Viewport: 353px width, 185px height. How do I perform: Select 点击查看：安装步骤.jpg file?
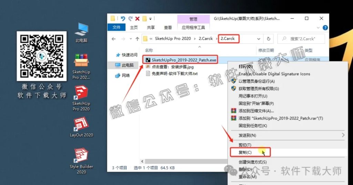point(170,67)
